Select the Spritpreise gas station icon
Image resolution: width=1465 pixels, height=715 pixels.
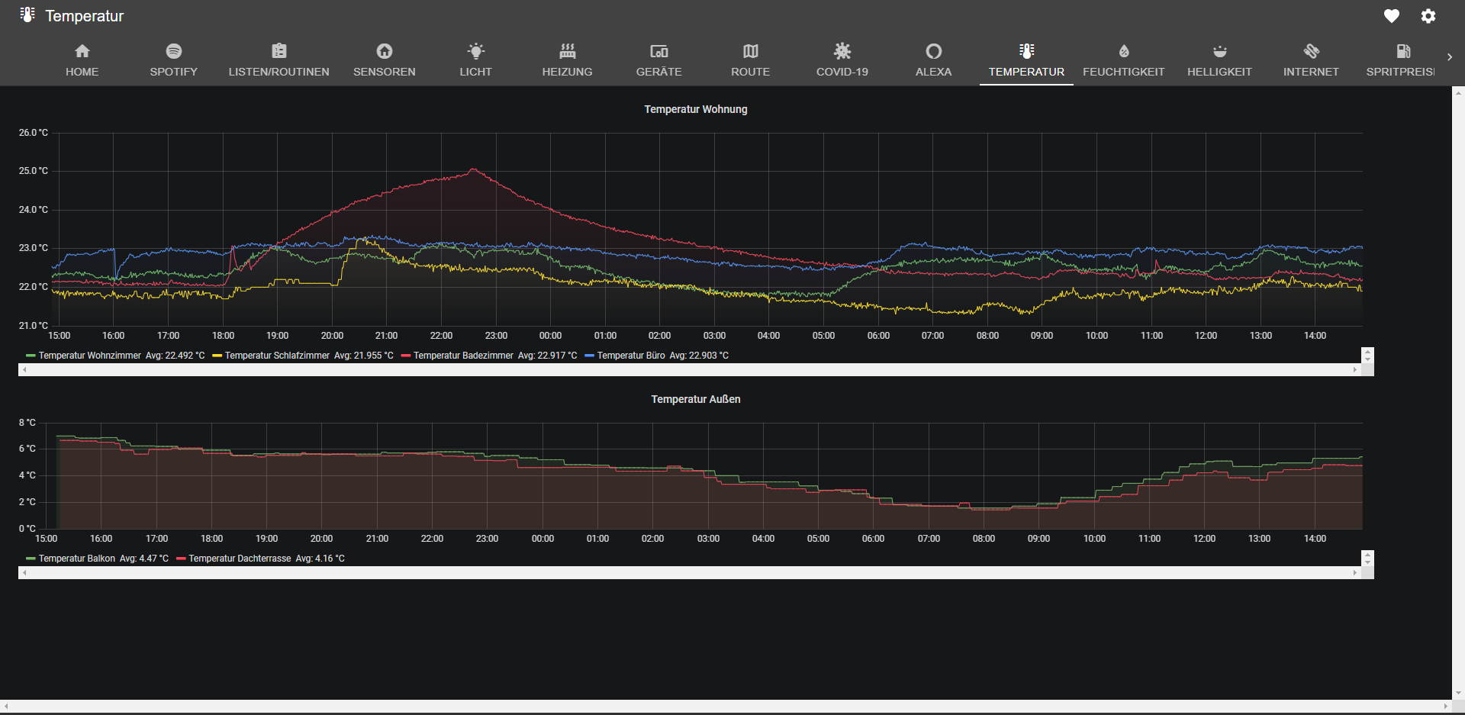[1403, 51]
